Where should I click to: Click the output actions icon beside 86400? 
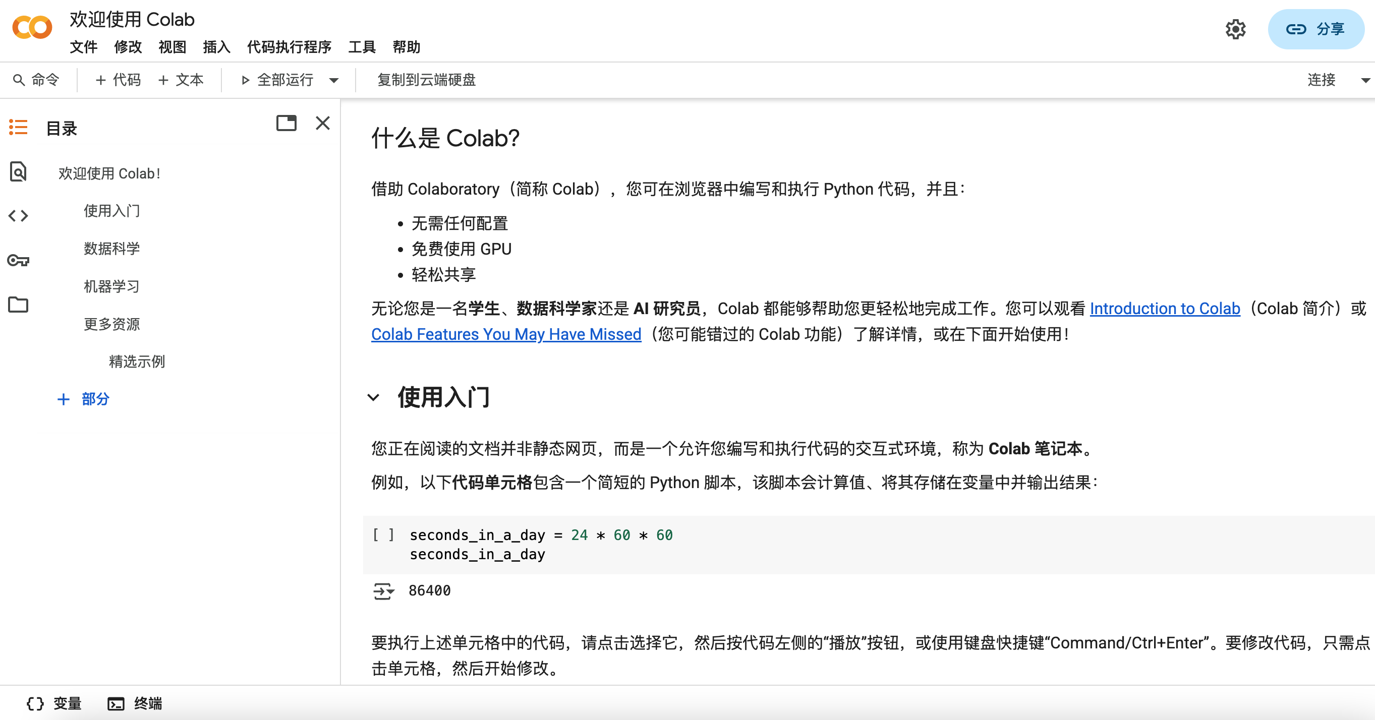pyautogui.click(x=383, y=591)
